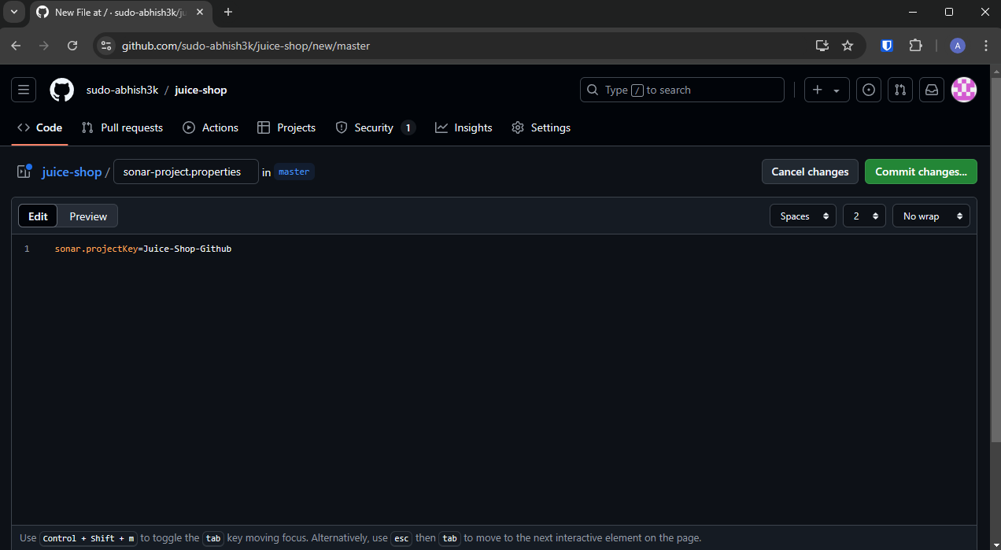Viewport: 1001px width, 550px height.
Task: Edit the sonar-project.properties filename field
Action: pos(186,172)
